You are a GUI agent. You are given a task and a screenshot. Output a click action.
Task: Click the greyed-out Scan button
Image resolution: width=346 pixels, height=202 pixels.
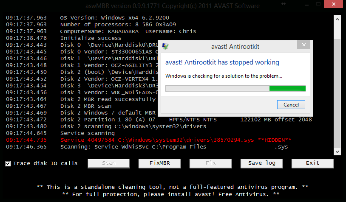tap(109, 163)
